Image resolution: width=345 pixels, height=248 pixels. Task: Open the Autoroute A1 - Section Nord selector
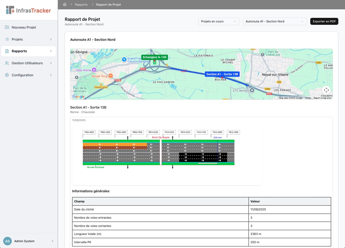[x=274, y=21]
